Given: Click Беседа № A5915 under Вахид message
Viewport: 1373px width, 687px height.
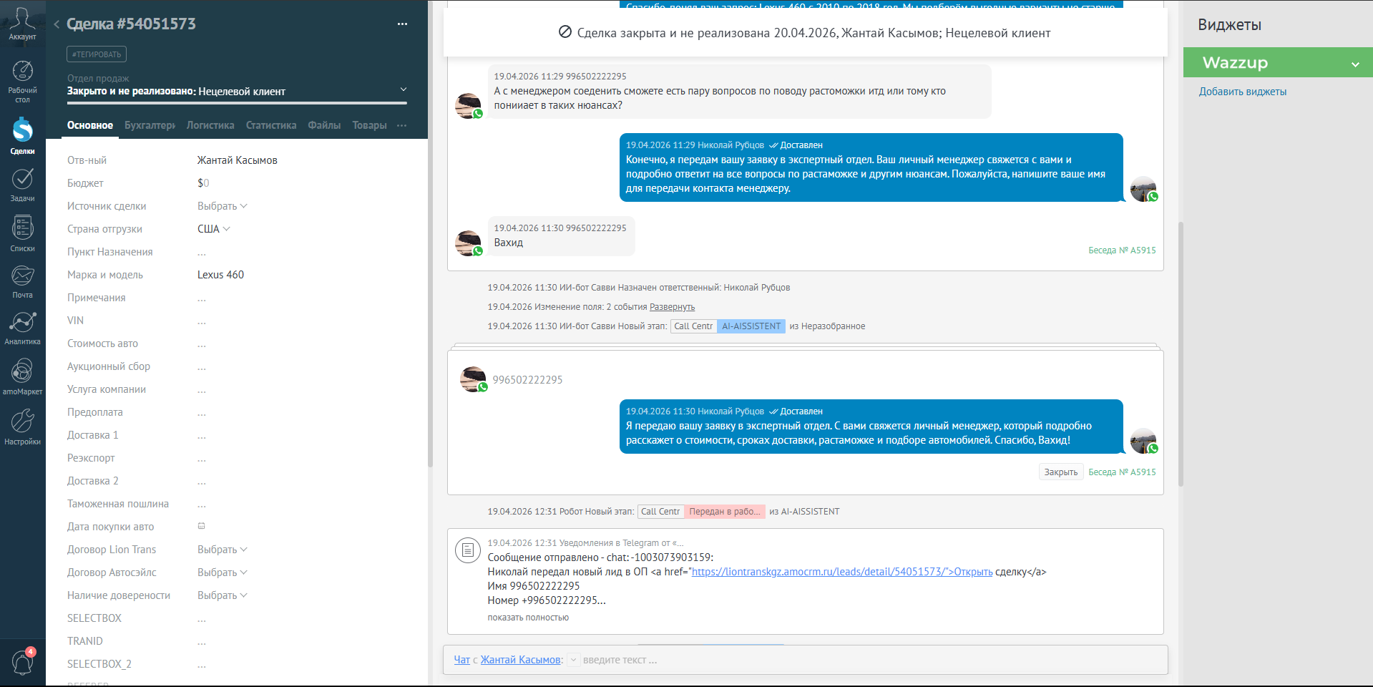Looking at the screenshot, I should (x=1122, y=250).
